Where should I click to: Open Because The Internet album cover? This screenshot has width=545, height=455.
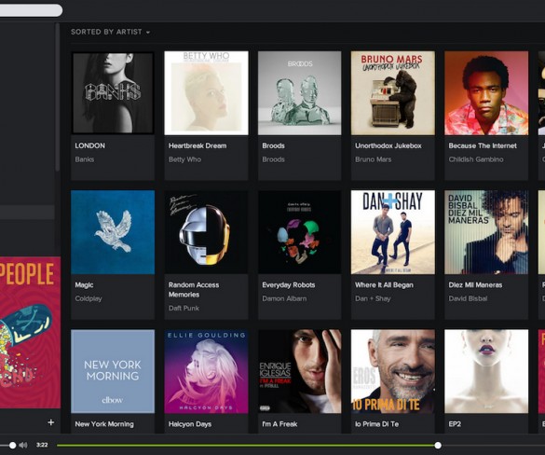coord(486,93)
